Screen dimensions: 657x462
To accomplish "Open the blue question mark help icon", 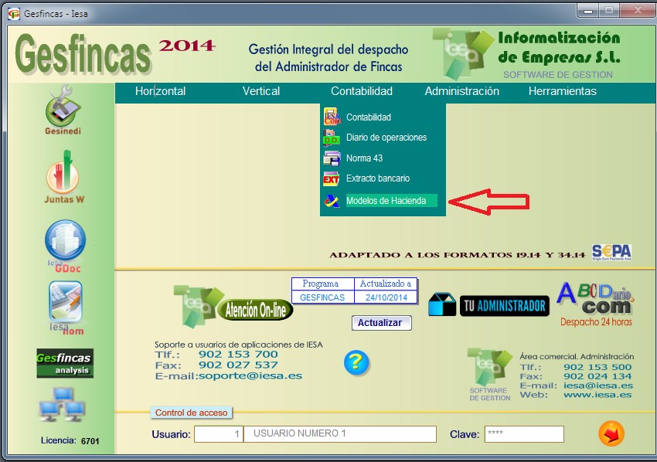I will pos(357,363).
